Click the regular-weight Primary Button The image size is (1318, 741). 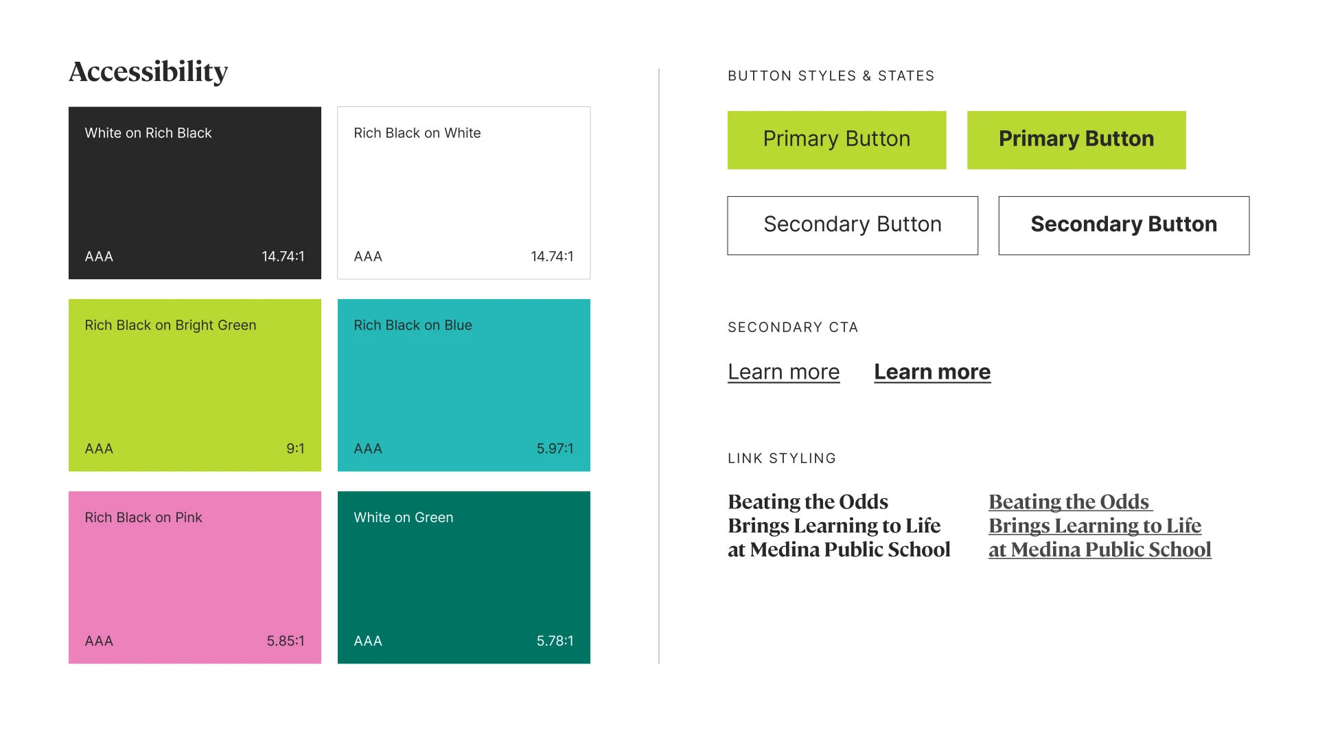tap(836, 140)
